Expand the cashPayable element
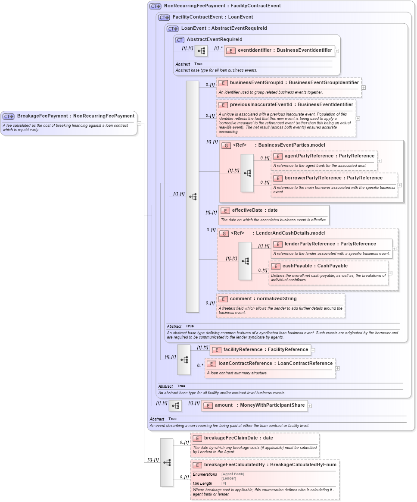The height and width of the screenshot is (502, 417). (x=390, y=273)
